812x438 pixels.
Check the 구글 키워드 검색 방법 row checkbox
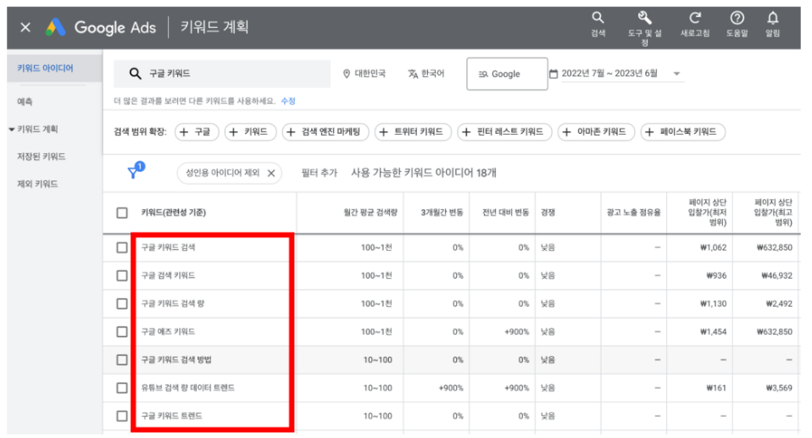coord(122,360)
